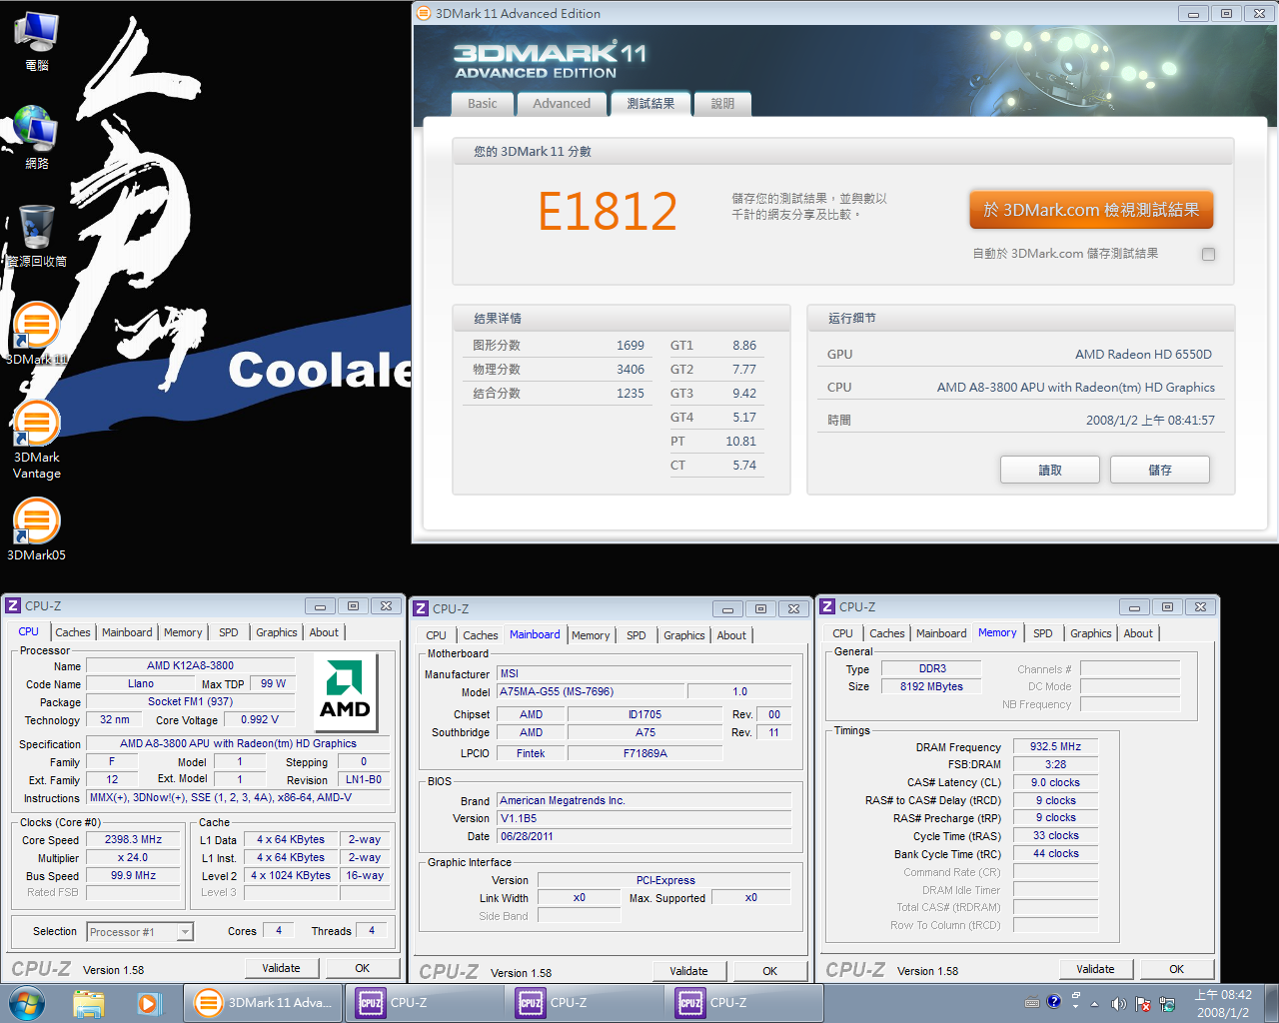Click OK in the Mainboard CPU-Z window
The height and width of the screenshot is (1023, 1279).
tap(770, 971)
